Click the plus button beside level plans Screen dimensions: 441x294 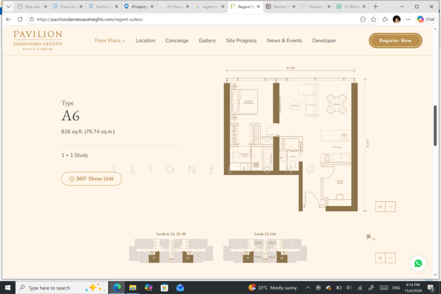tap(380, 258)
